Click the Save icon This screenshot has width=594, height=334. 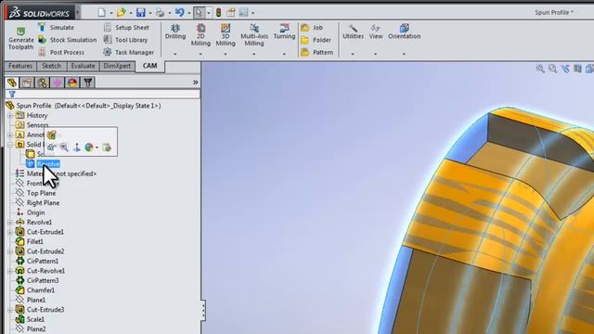click(x=141, y=12)
